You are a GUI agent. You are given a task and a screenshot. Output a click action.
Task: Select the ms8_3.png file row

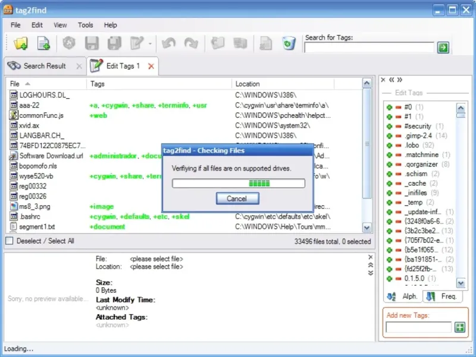coord(184,206)
